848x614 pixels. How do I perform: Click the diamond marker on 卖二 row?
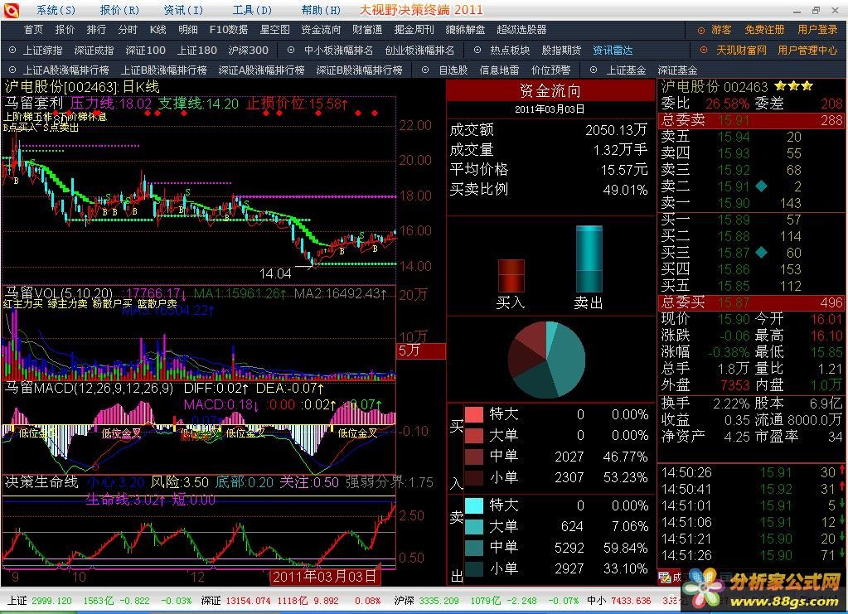tap(762, 186)
